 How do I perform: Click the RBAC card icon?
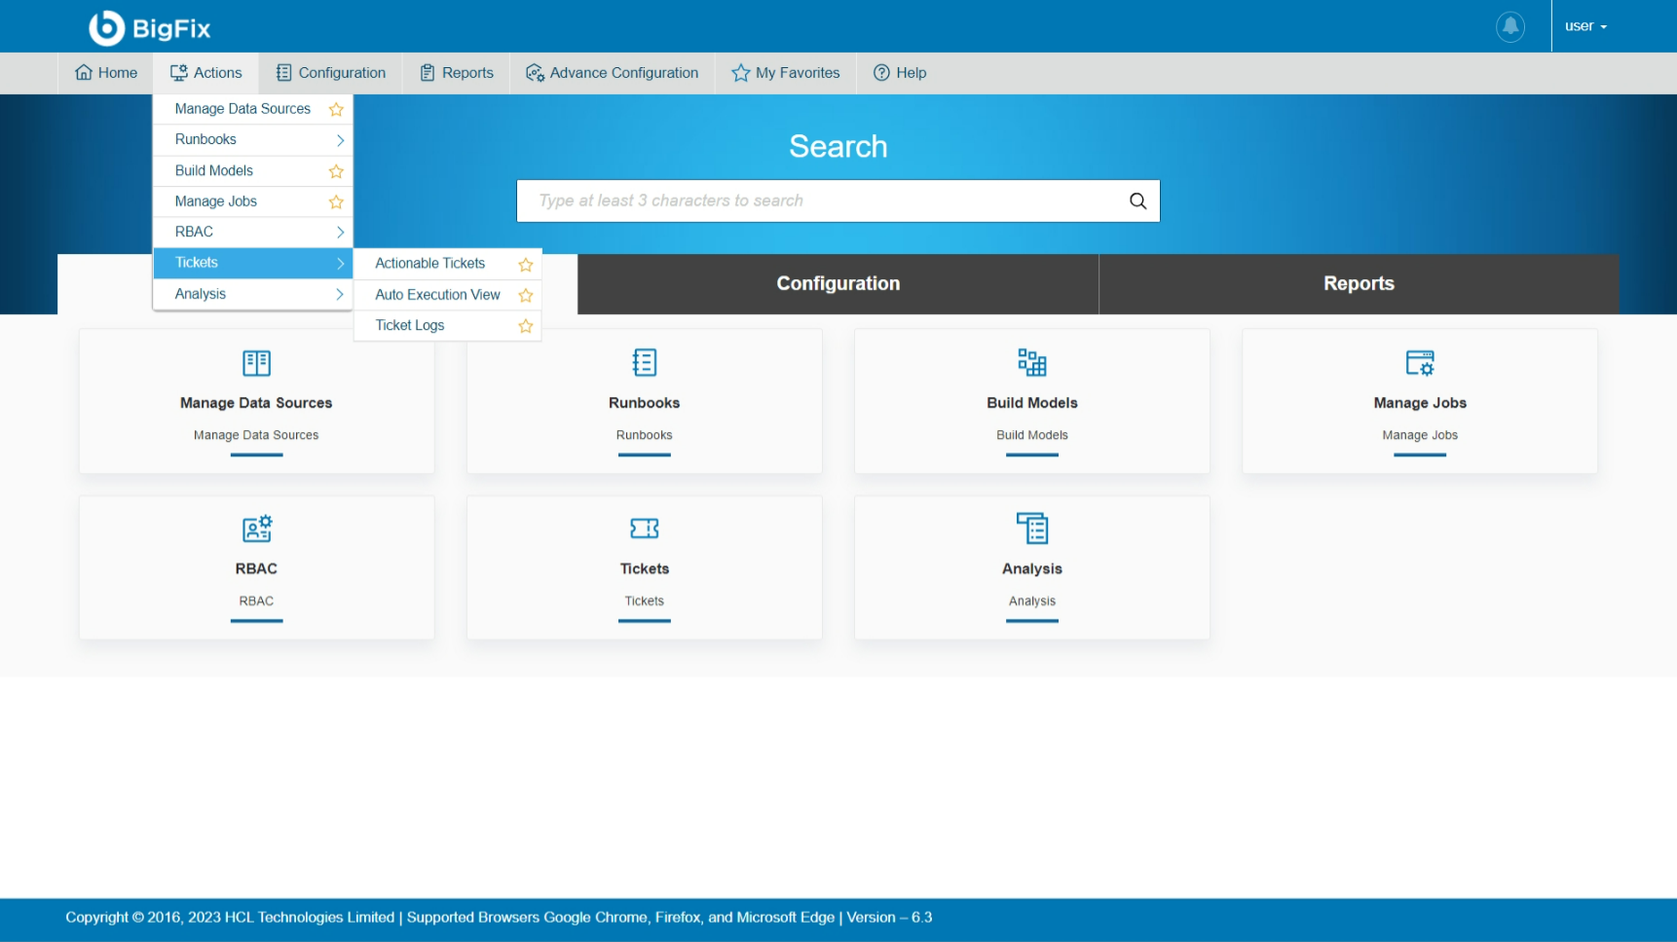pyautogui.click(x=257, y=528)
